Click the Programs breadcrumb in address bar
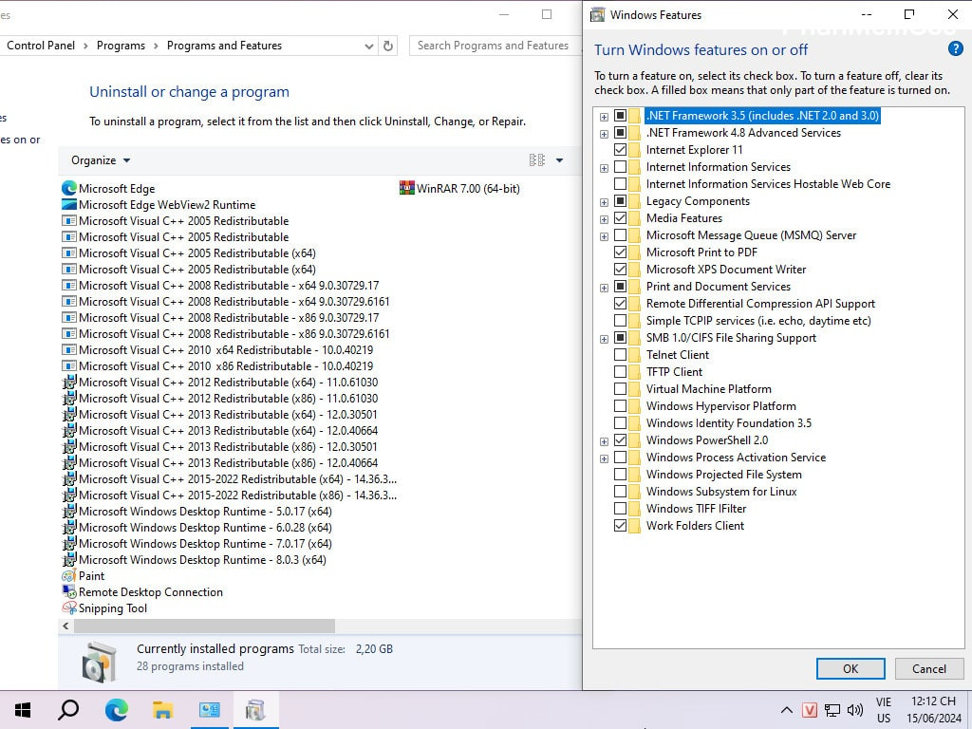Image resolution: width=972 pixels, height=729 pixels. tap(121, 46)
